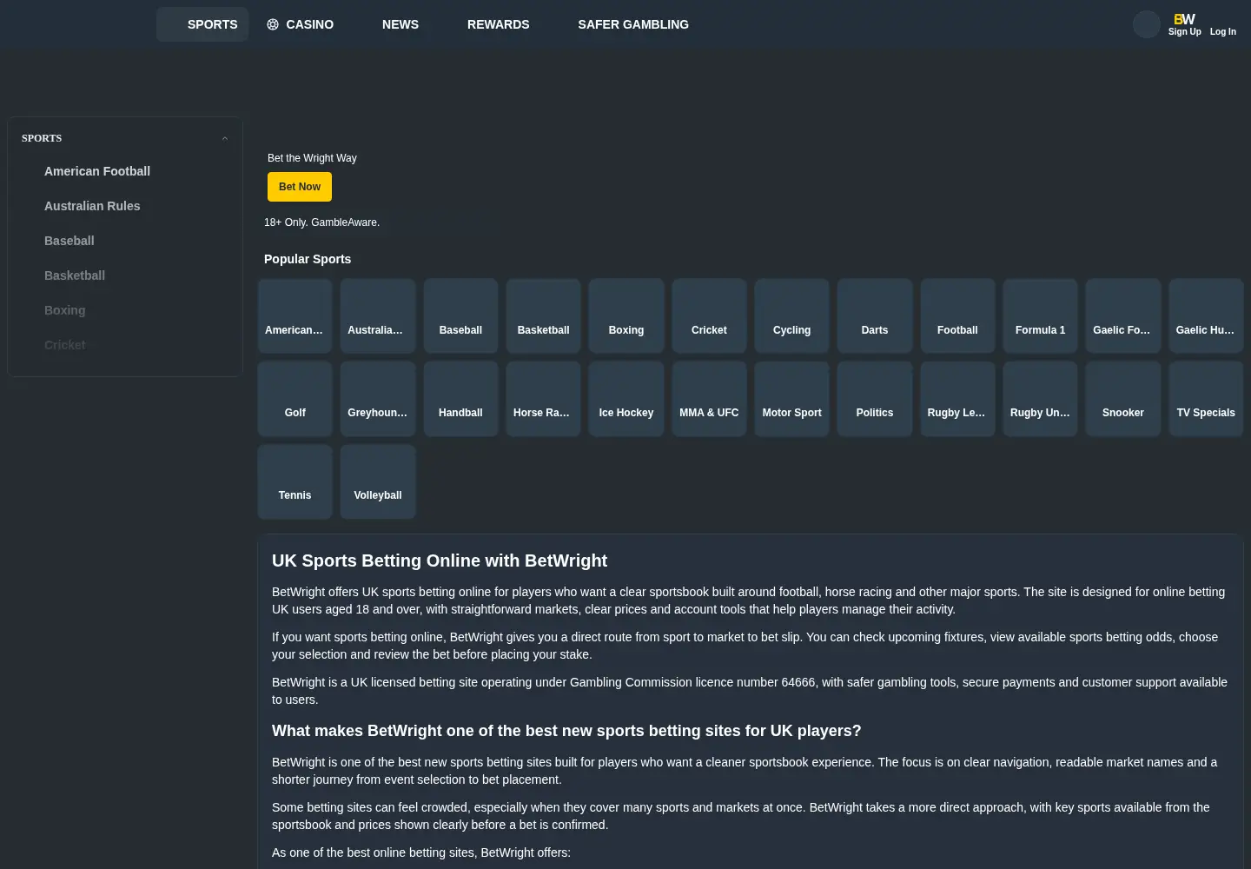
Task: Open the Golf sport tile
Action: click(x=295, y=398)
